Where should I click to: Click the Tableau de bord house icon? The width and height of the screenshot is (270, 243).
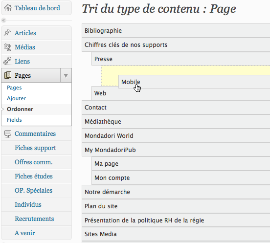coord(8,8)
